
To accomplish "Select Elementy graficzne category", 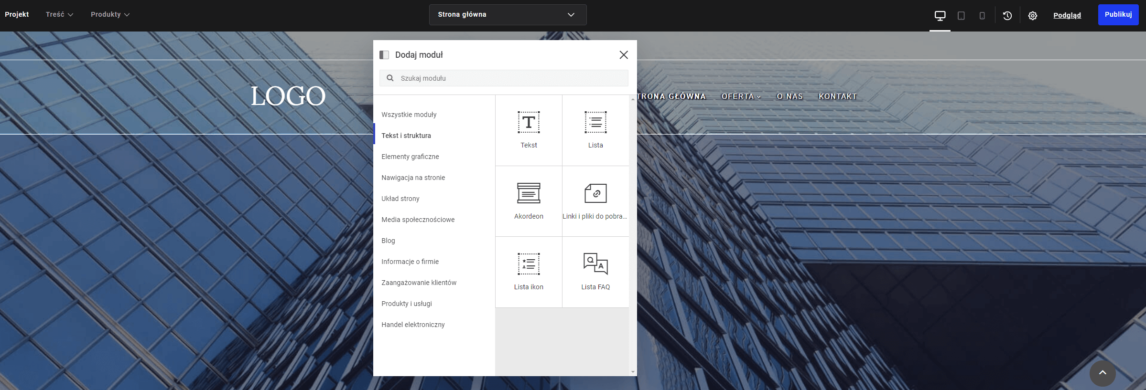I will pyautogui.click(x=434, y=157).
